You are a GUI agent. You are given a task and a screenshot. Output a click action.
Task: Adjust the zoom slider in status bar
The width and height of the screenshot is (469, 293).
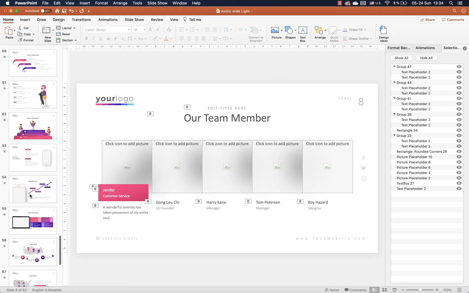[420, 290]
